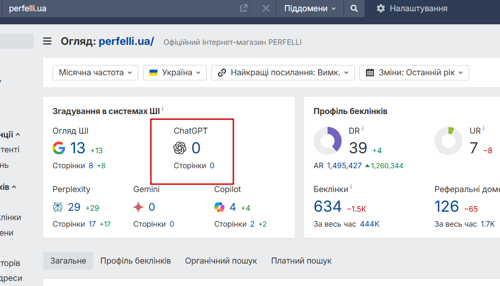Open the Зміни: Останній рік date dropdown
This screenshot has height=286, width=500.
(x=414, y=72)
